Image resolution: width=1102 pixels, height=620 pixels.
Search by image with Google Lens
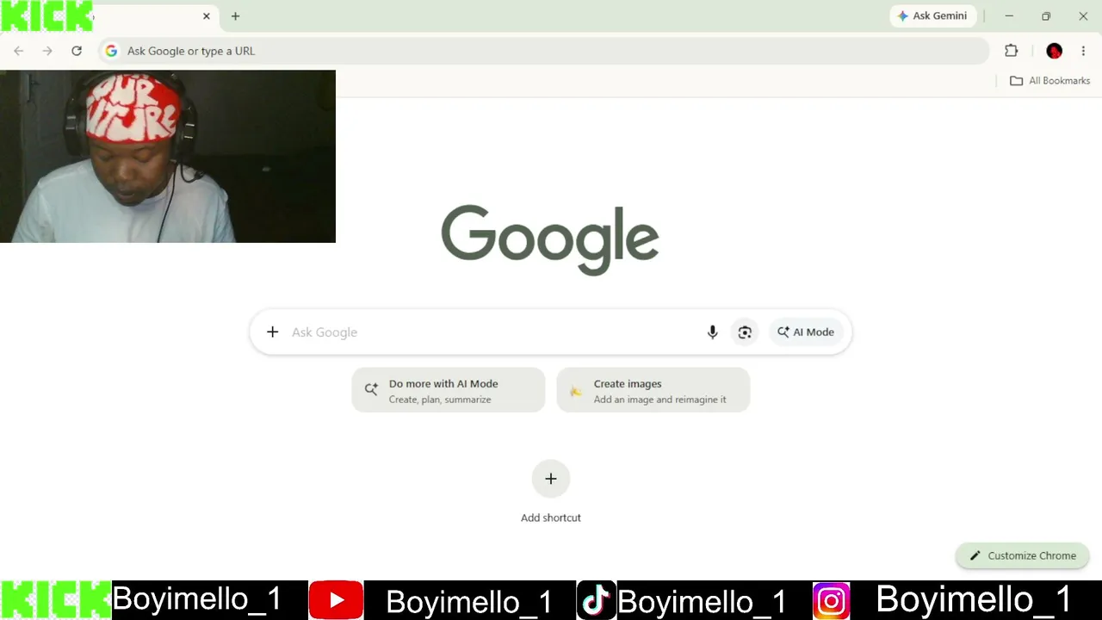[745, 332]
